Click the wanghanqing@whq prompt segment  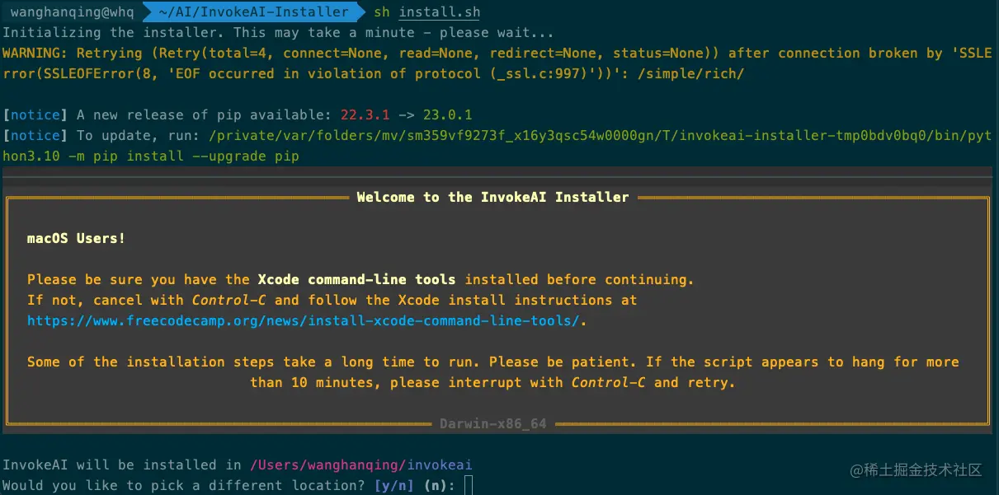tap(72, 12)
